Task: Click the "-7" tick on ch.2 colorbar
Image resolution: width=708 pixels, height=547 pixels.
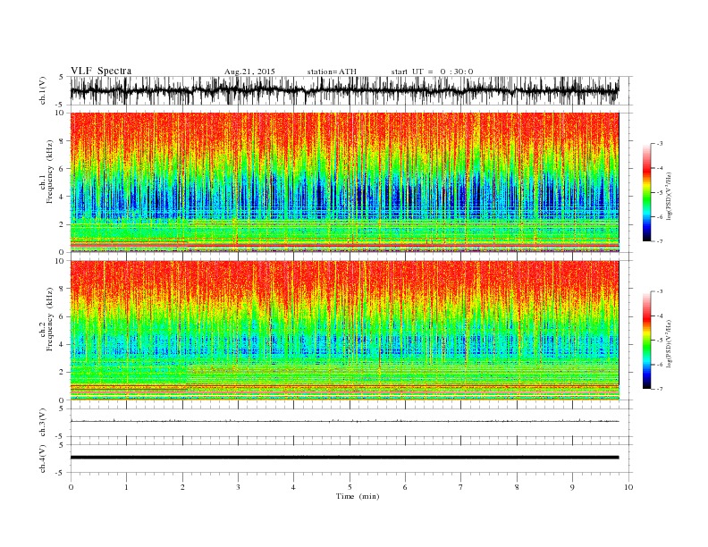Action: (660, 389)
